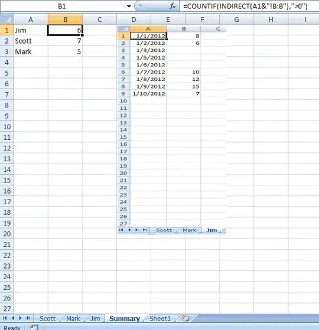Viewport: 319px width, 330px height.
Task: Select column C header
Action: coord(100,19)
